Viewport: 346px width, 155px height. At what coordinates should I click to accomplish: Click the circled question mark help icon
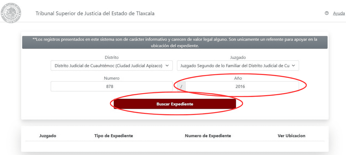(x=326, y=13)
